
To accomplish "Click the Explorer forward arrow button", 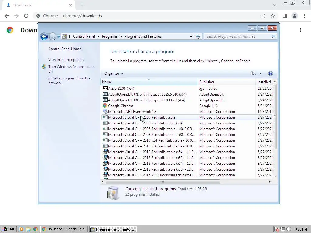I will [53, 36].
